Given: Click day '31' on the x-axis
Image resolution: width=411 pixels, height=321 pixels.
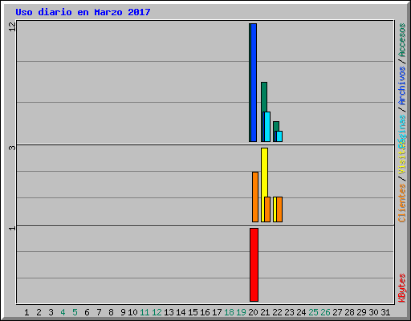Looking at the screenshot, I should pos(385,312).
